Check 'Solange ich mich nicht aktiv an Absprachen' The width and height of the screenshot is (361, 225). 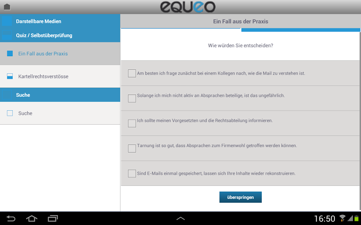(132, 99)
